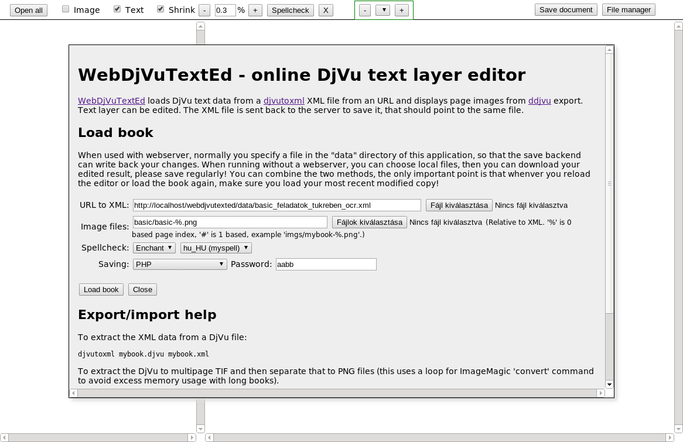The height and width of the screenshot is (442, 683).
Task: Decrease the shrink percentage with minus button
Action: [204, 10]
